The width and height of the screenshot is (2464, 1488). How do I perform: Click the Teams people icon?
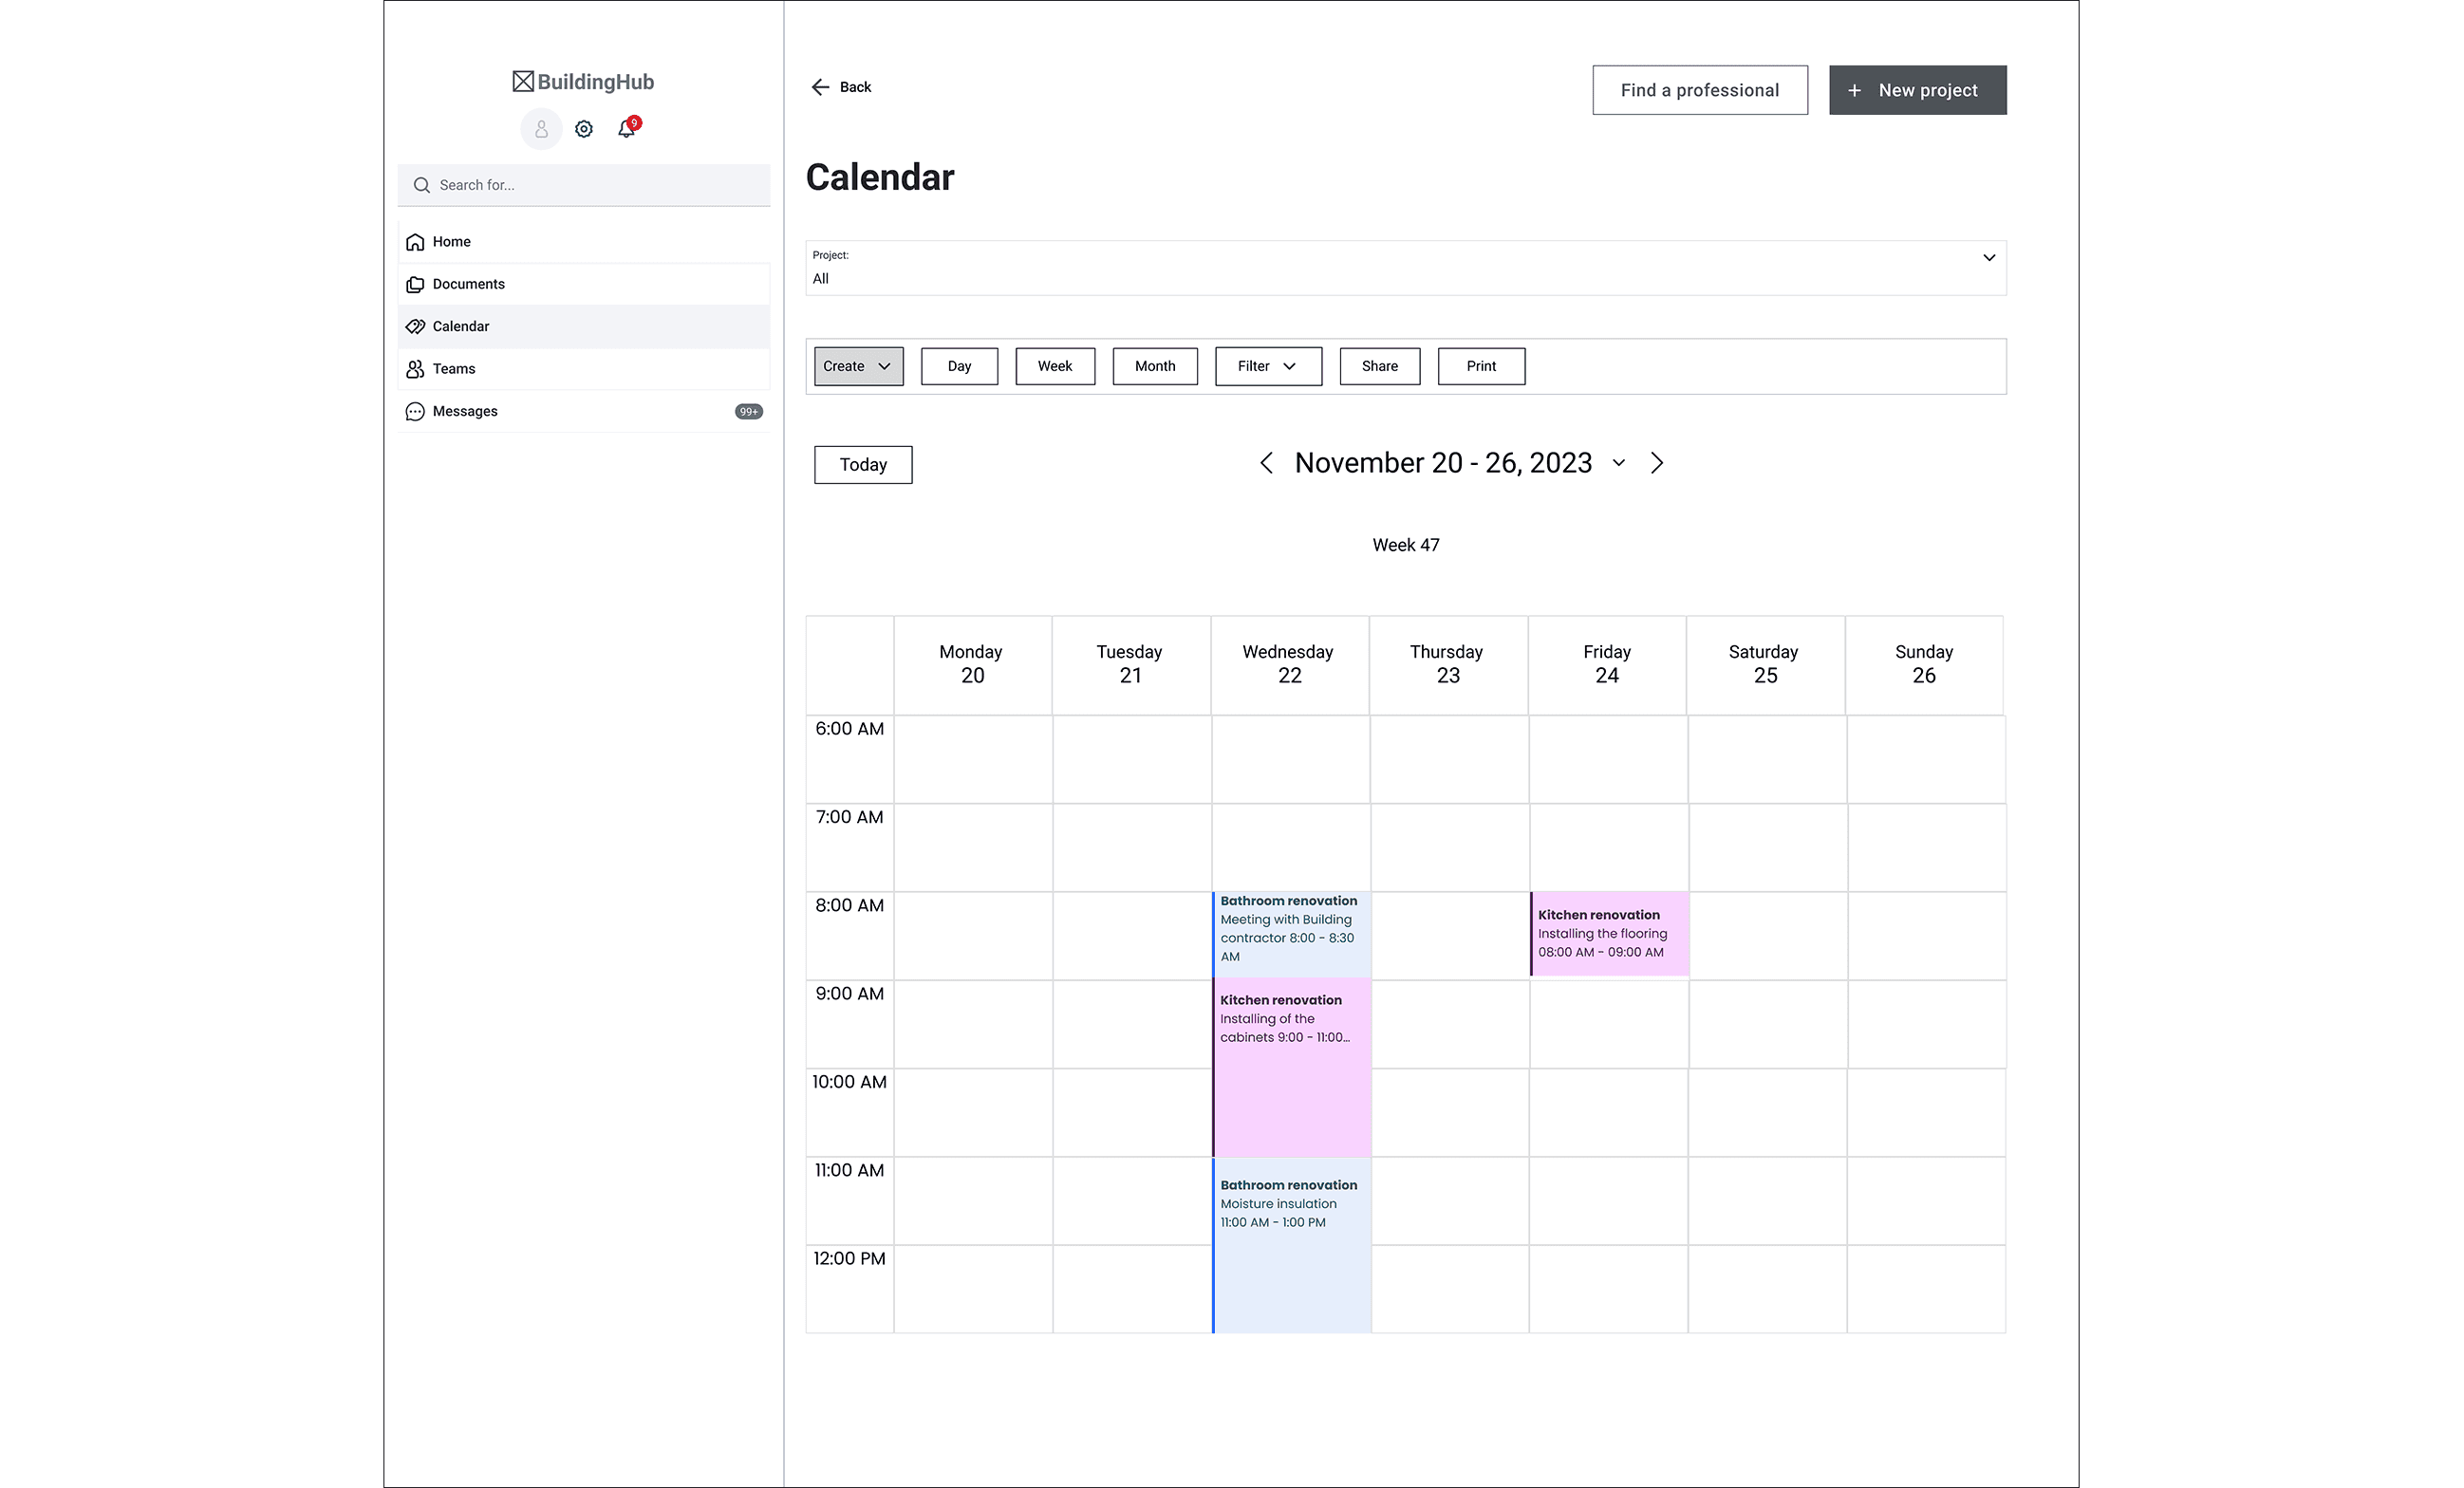[x=415, y=369]
